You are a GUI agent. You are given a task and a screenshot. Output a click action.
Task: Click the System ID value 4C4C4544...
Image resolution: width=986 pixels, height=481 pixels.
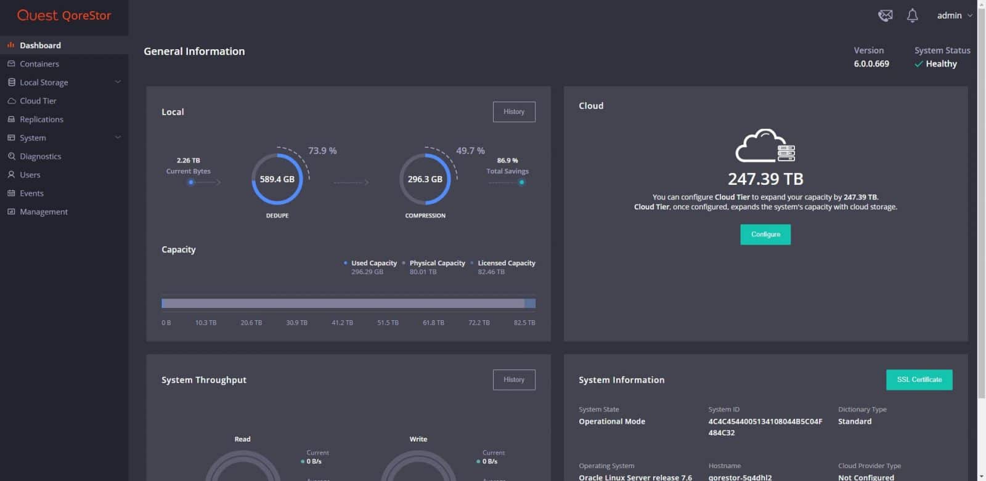point(765,427)
